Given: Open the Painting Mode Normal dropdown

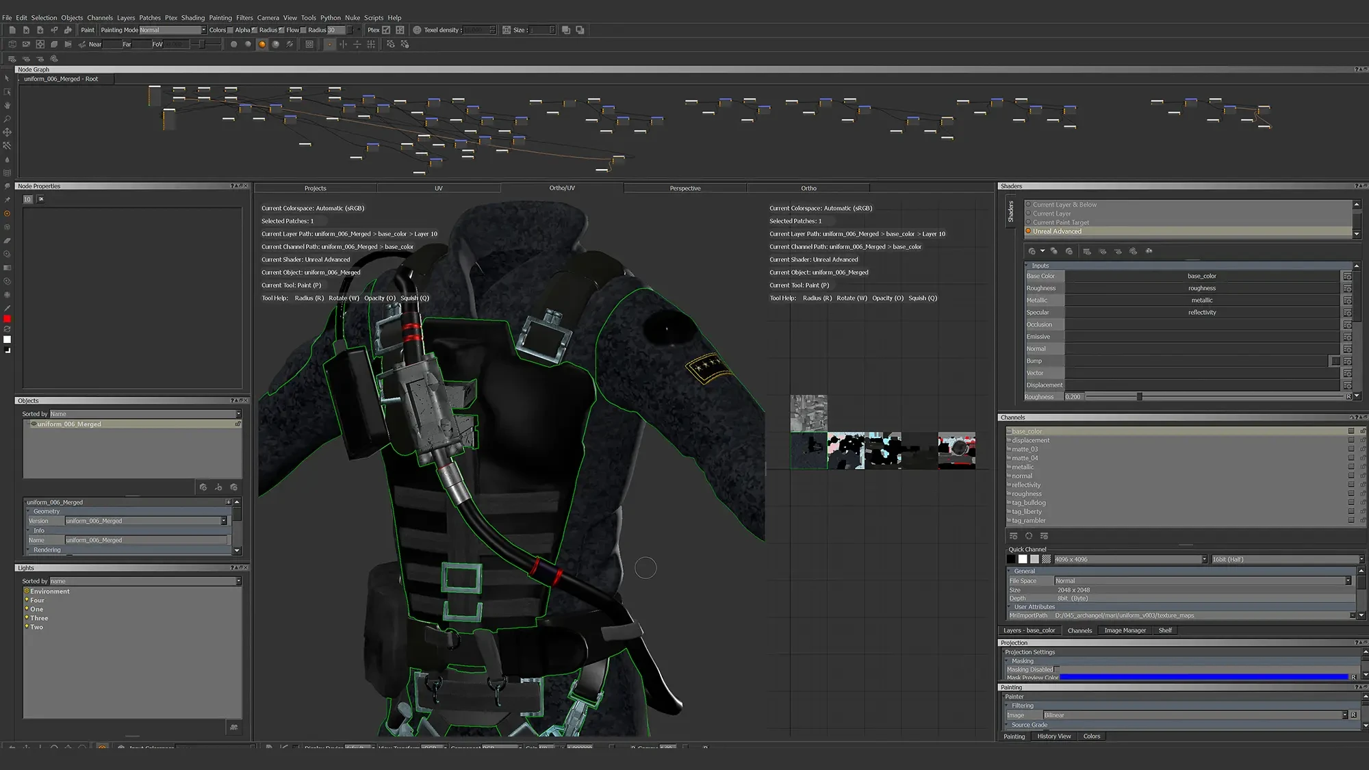Looking at the screenshot, I should click(x=172, y=30).
